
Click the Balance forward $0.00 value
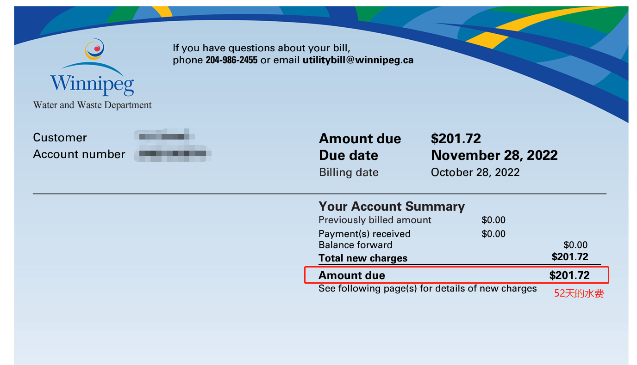(x=575, y=245)
